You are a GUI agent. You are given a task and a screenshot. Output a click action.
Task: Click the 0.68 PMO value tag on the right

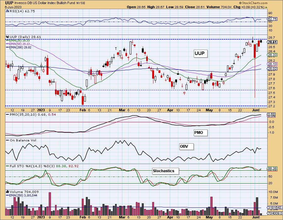(x=272, y=114)
